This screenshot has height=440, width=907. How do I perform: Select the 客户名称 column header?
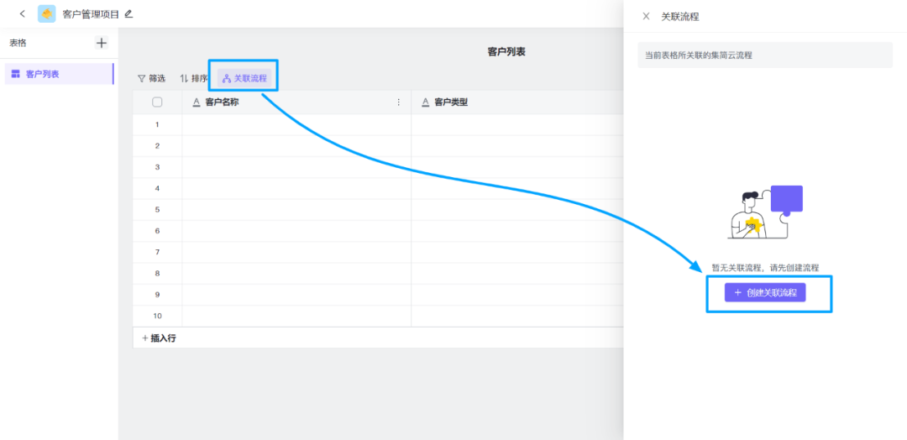tap(296, 102)
